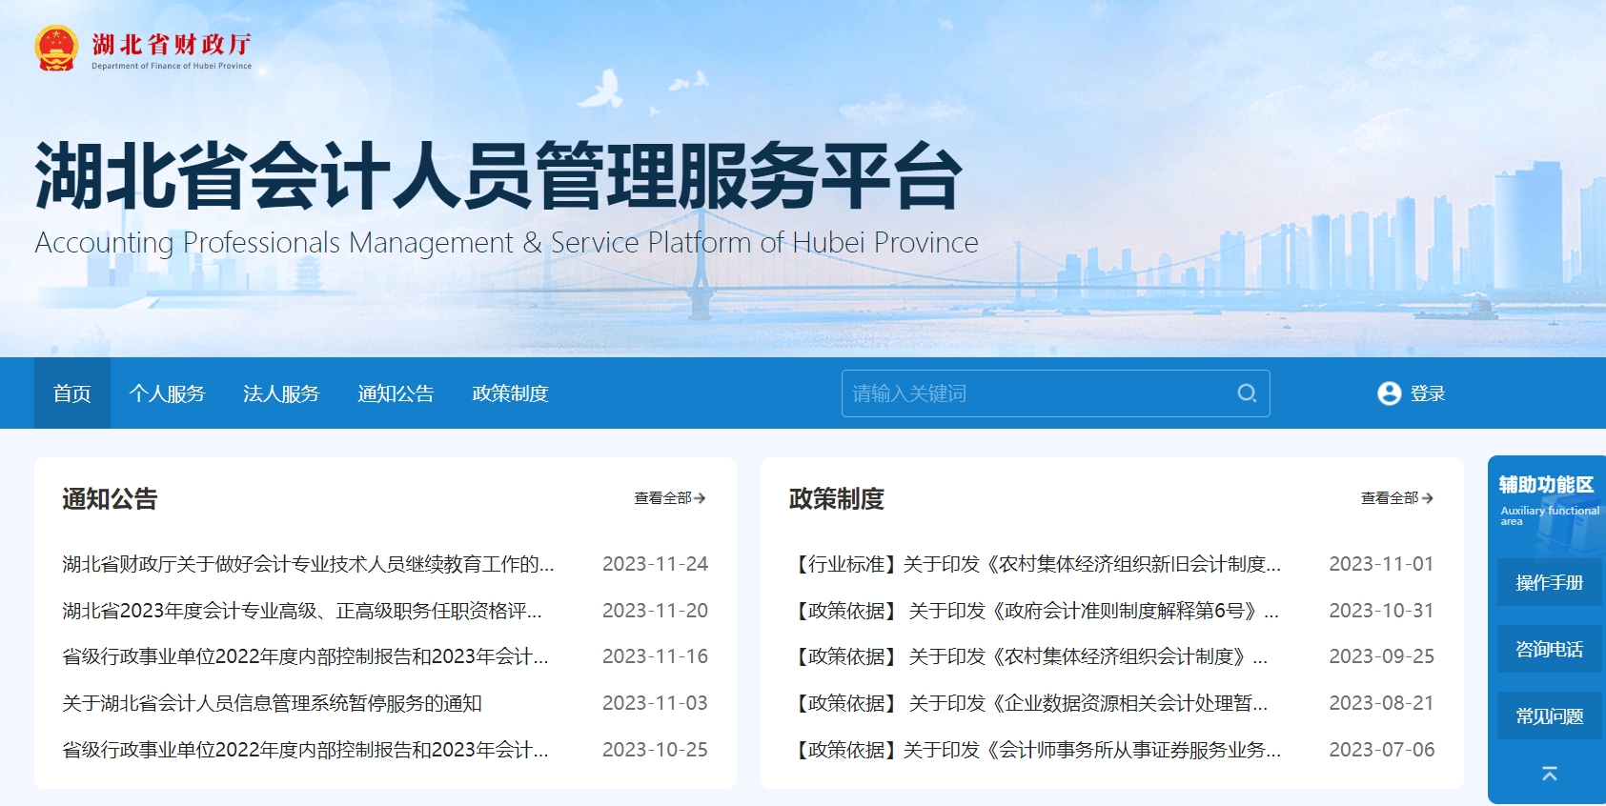
Task: View all notices via 查看全部 in 通知公告
Action: point(669,498)
